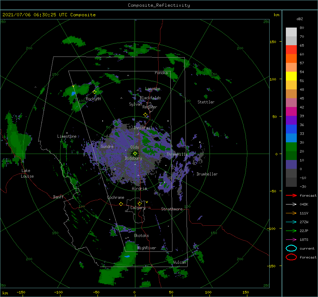
Task: Click the Limestone label on map
Action: pos(67,136)
